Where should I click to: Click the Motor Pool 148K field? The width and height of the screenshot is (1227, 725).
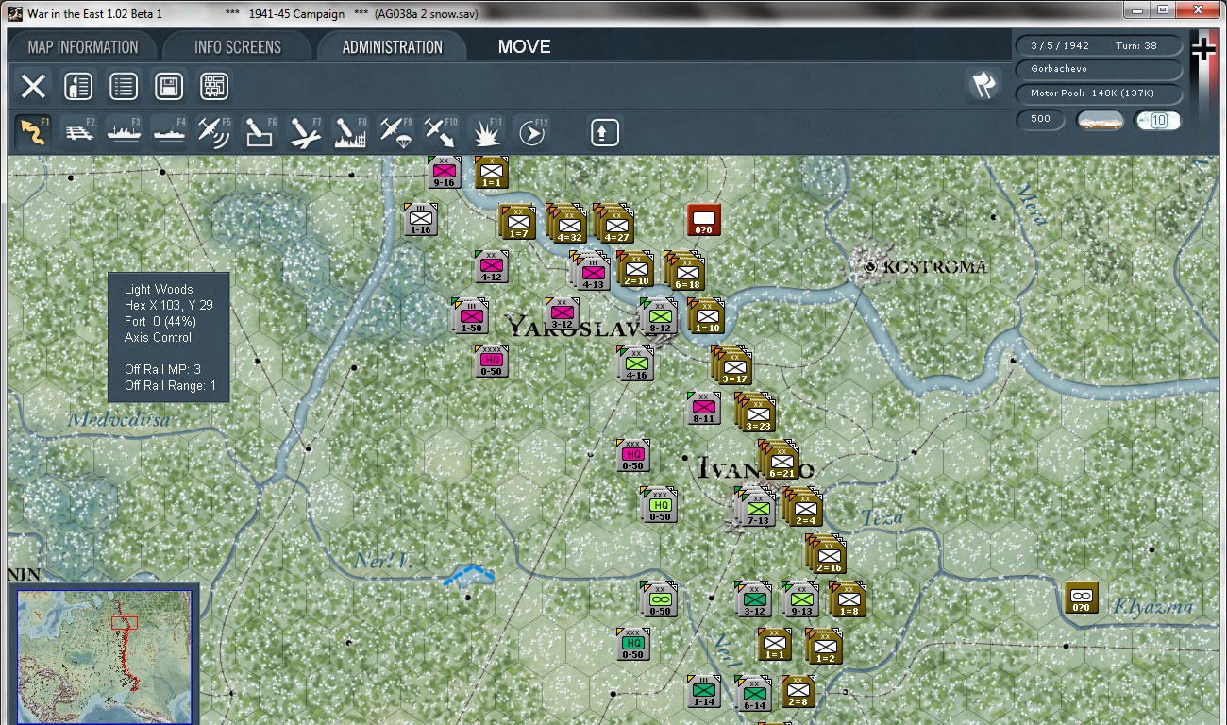point(1099,93)
